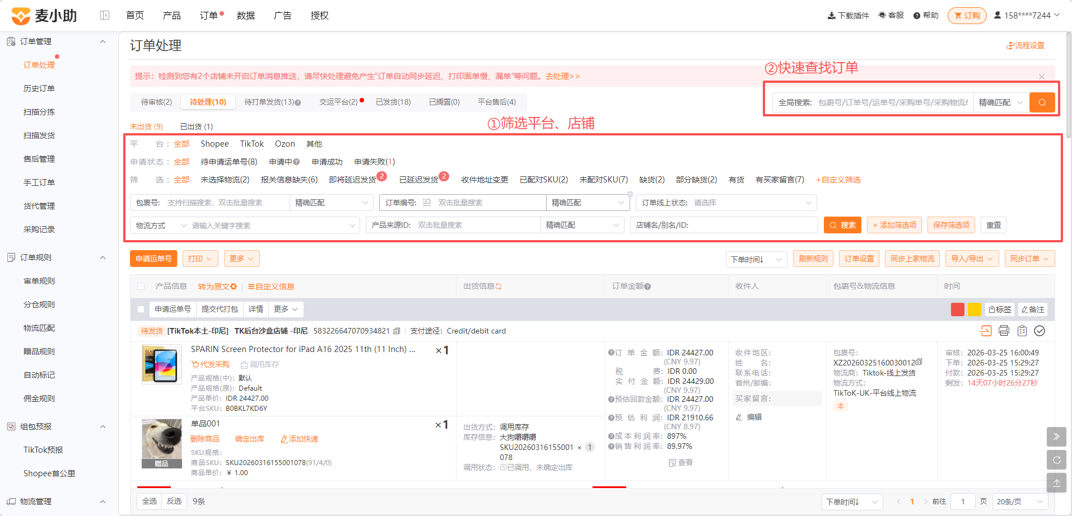The image size is (1072, 516).
Task: Refresh 出货信息 with the orange refresh icon
Action: click(498, 287)
